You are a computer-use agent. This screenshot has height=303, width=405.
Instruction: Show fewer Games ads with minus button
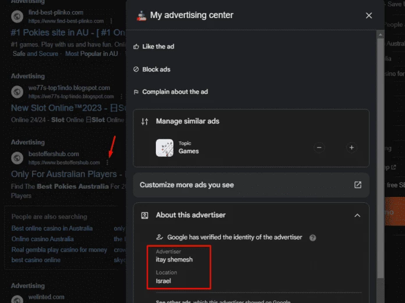(319, 147)
